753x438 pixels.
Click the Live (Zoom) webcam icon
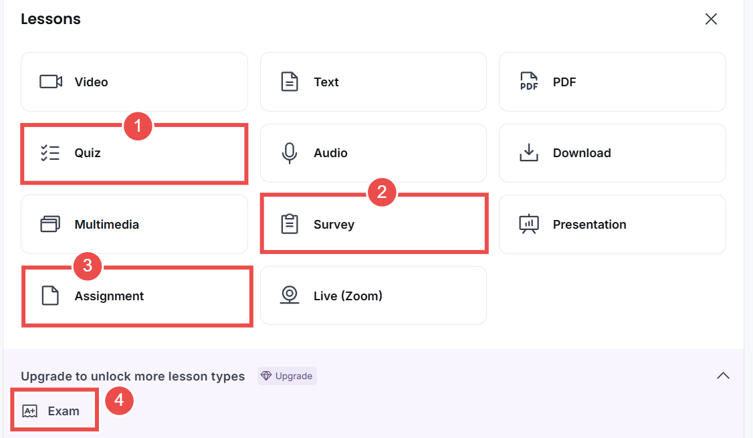coord(290,295)
